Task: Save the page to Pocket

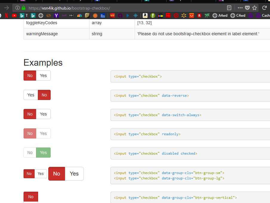Action: pyautogui.click(x=247, y=8)
